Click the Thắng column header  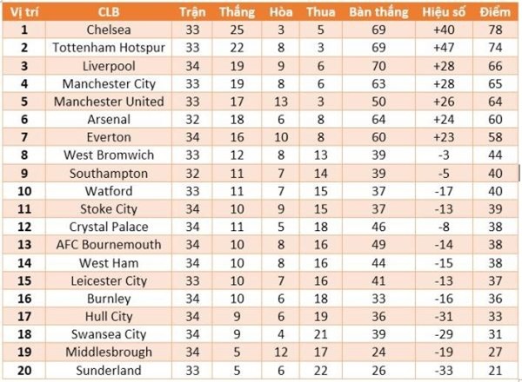click(x=238, y=12)
